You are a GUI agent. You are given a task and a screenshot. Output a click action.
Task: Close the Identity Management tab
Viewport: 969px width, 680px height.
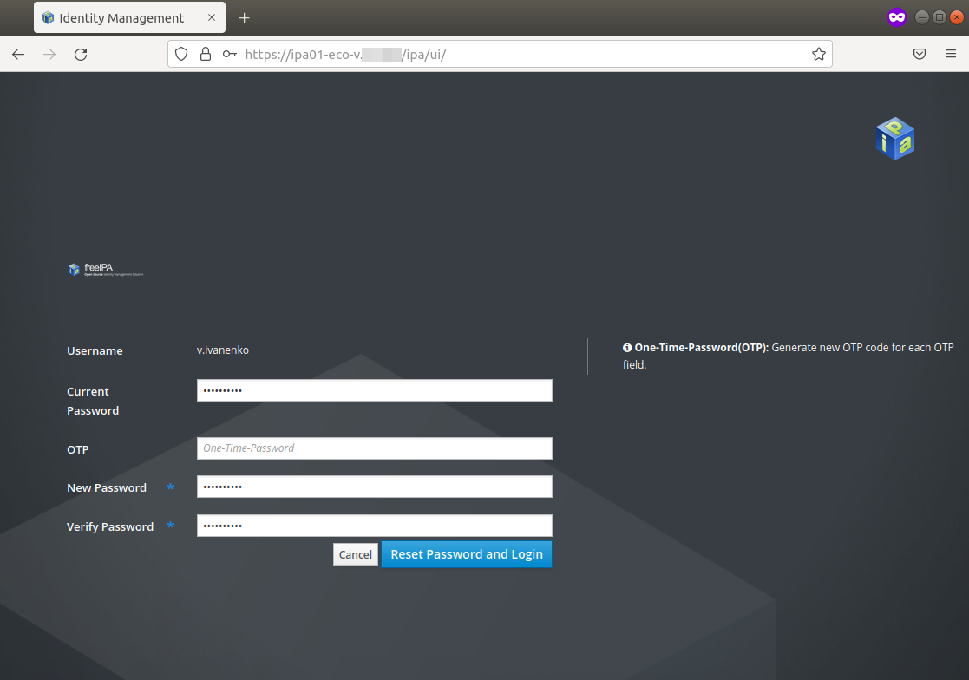point(212,17)
